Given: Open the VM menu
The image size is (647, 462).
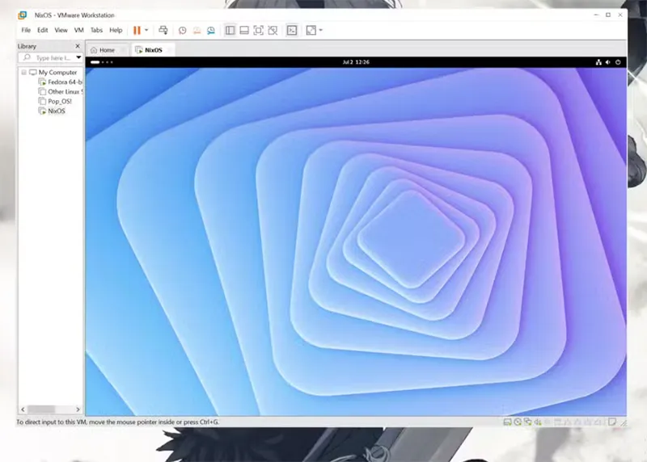Looking at the screenshot, I should tap(78, 30).
